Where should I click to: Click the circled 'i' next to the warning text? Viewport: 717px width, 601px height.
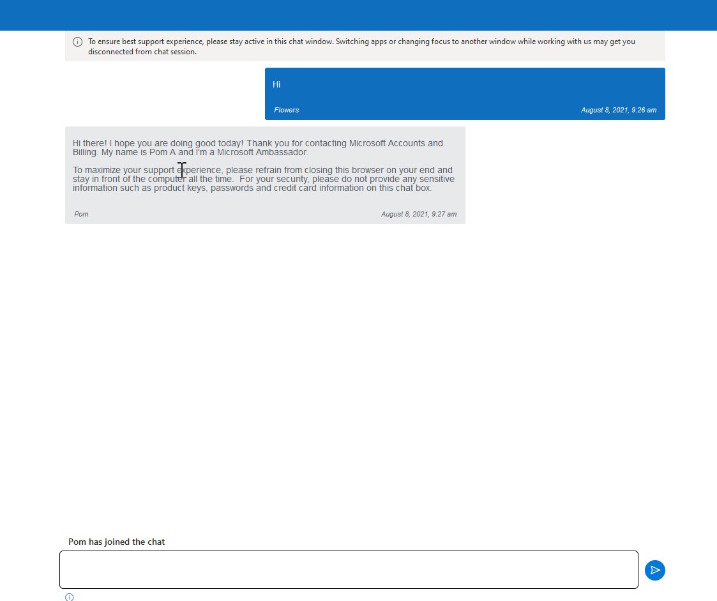click(x=77, y=41)
